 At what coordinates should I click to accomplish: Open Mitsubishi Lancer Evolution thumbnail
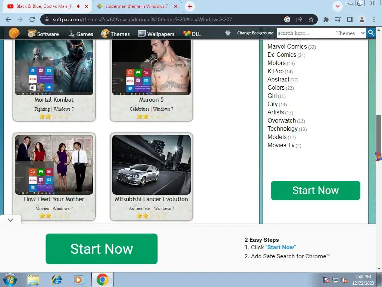click(x=151, y=165)
